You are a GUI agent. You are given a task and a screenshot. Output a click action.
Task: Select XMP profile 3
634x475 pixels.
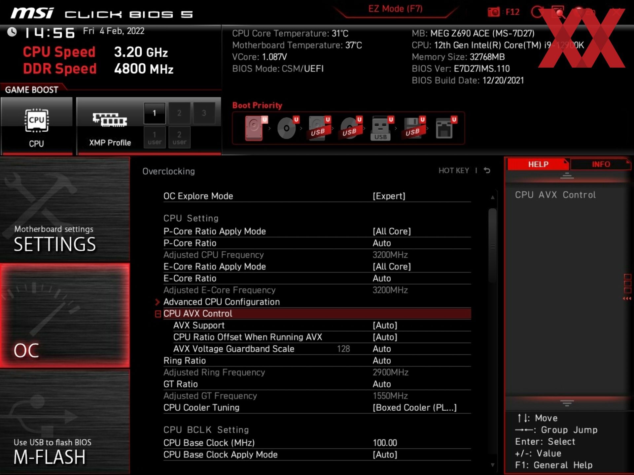(204, 113)
